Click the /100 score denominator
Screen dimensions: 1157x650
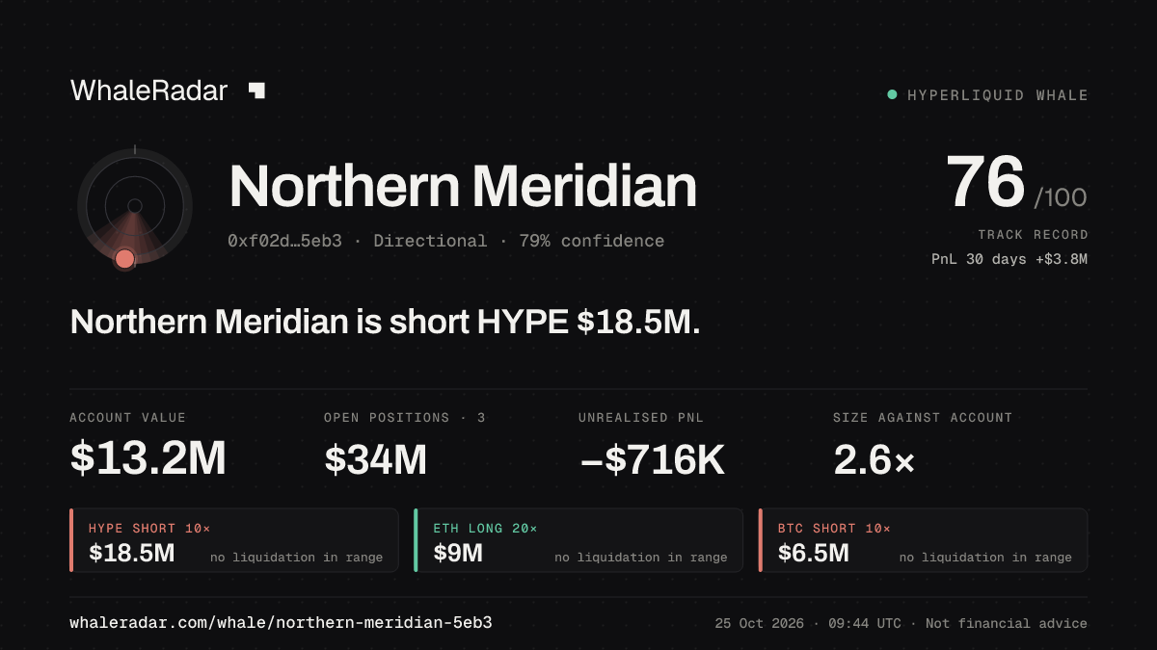coord(1061,198)
